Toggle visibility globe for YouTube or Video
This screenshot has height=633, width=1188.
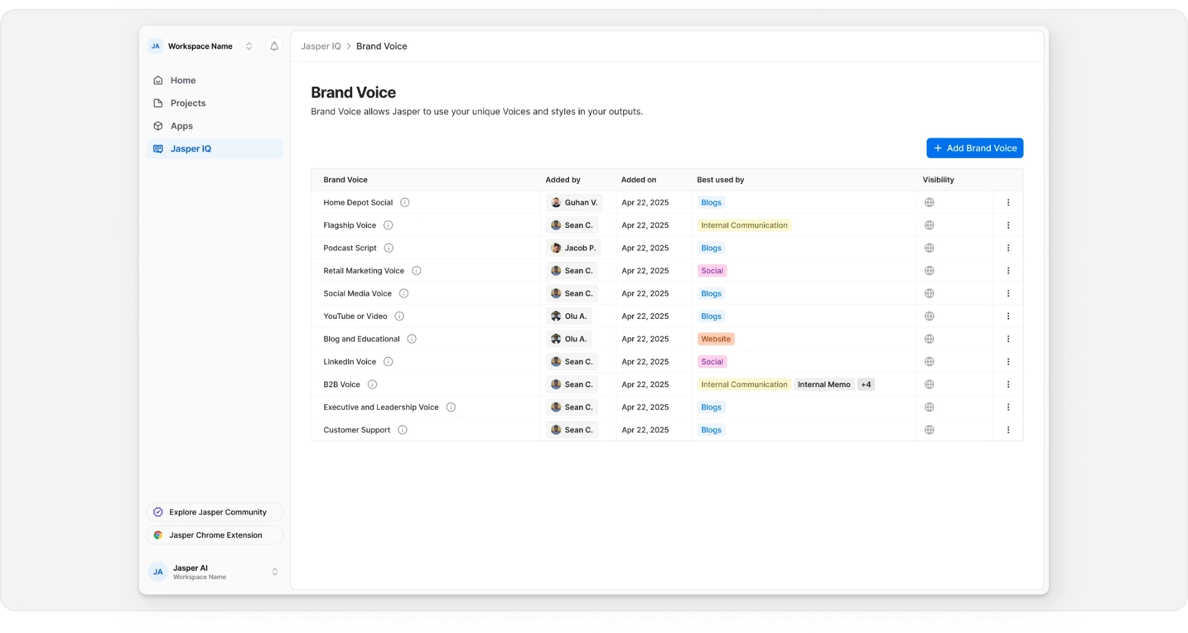[x=930, y=316]
